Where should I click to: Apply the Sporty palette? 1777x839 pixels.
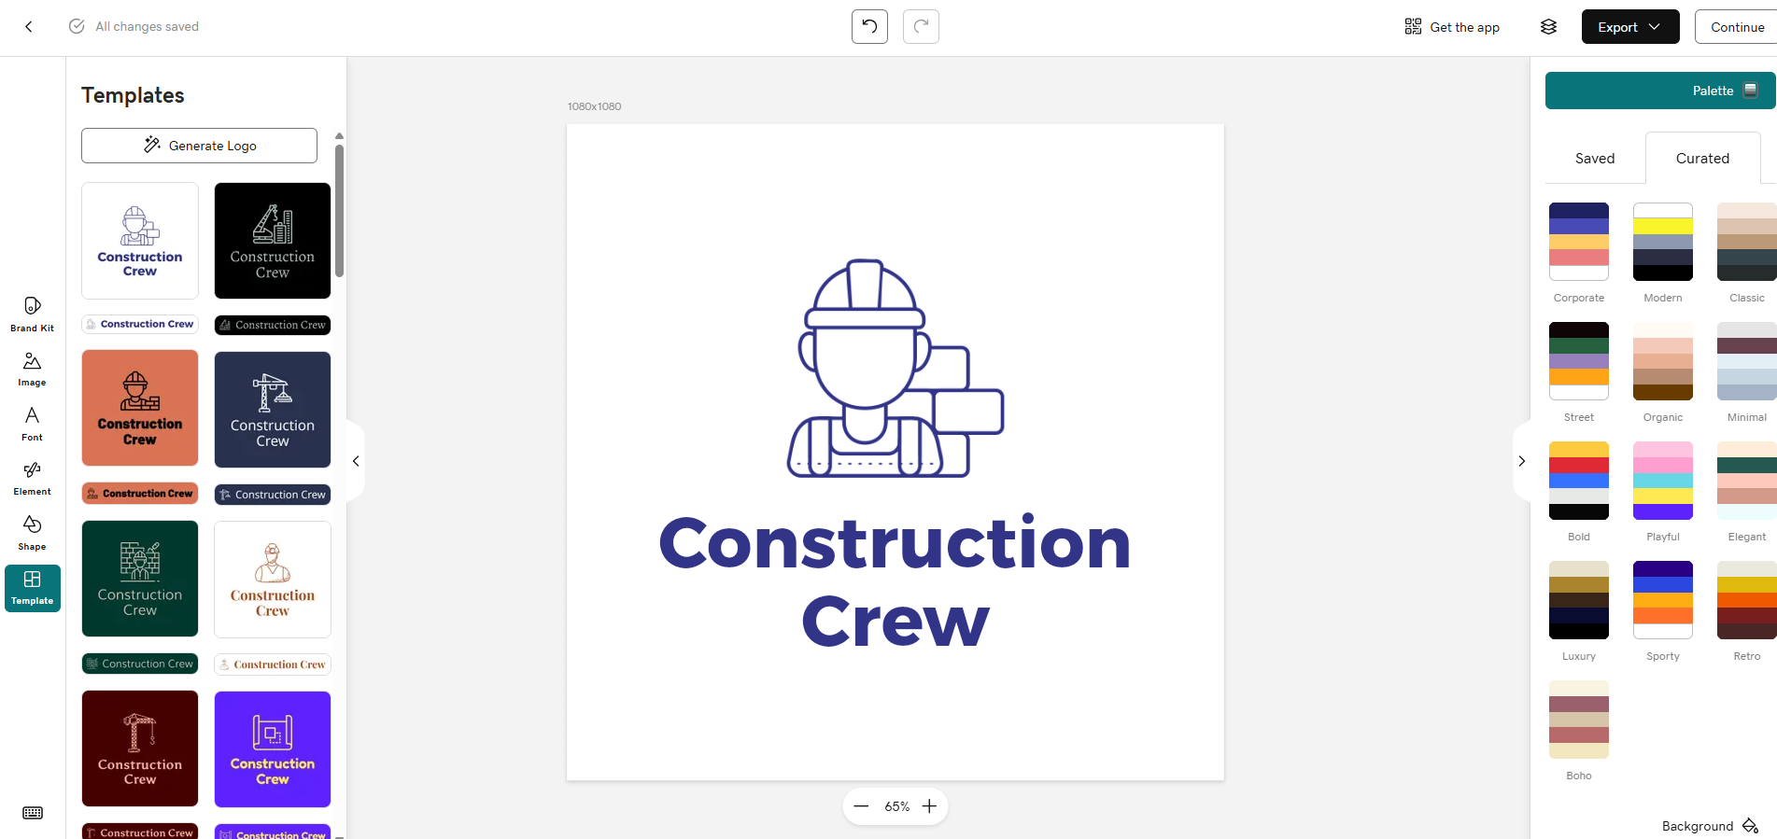[1663, 600]
